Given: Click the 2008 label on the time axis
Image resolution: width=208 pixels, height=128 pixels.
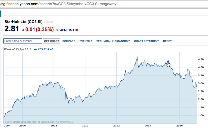Looking at the screenshot, I should click(x=54, y=126).
